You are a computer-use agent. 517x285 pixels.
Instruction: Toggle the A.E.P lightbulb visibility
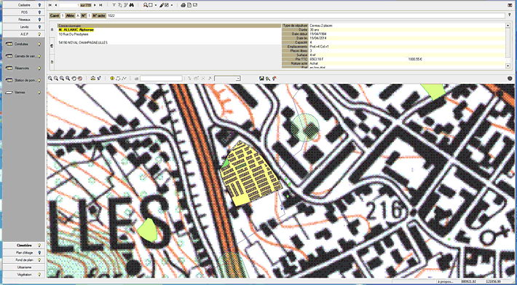[x=39, y=34]
